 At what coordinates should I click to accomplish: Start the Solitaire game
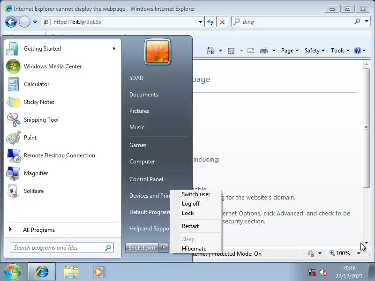(x=63, y=191)
